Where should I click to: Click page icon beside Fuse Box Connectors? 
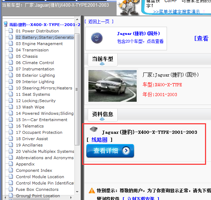coord(11,189)
